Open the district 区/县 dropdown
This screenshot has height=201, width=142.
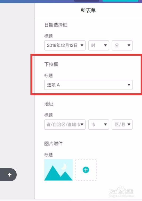pos(122,124)
